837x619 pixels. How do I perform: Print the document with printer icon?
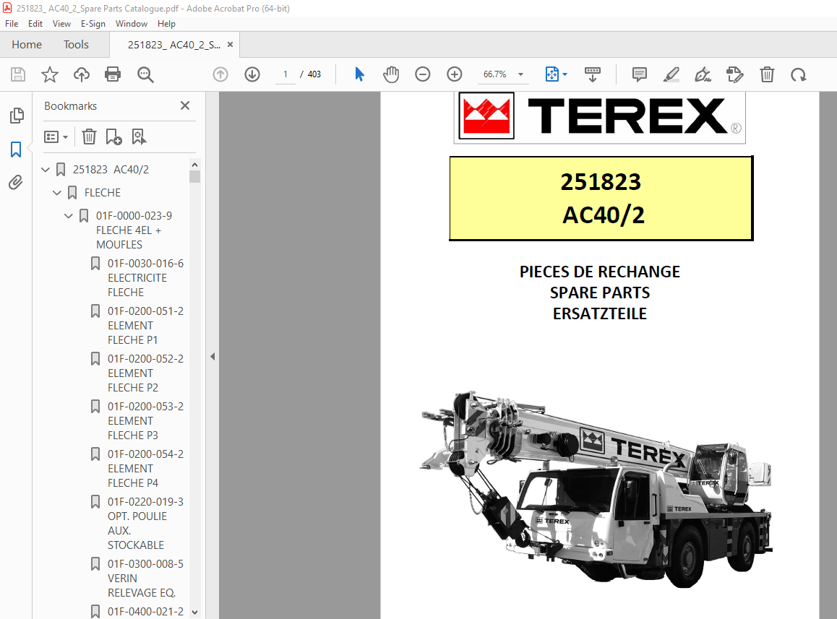[113, 74]
